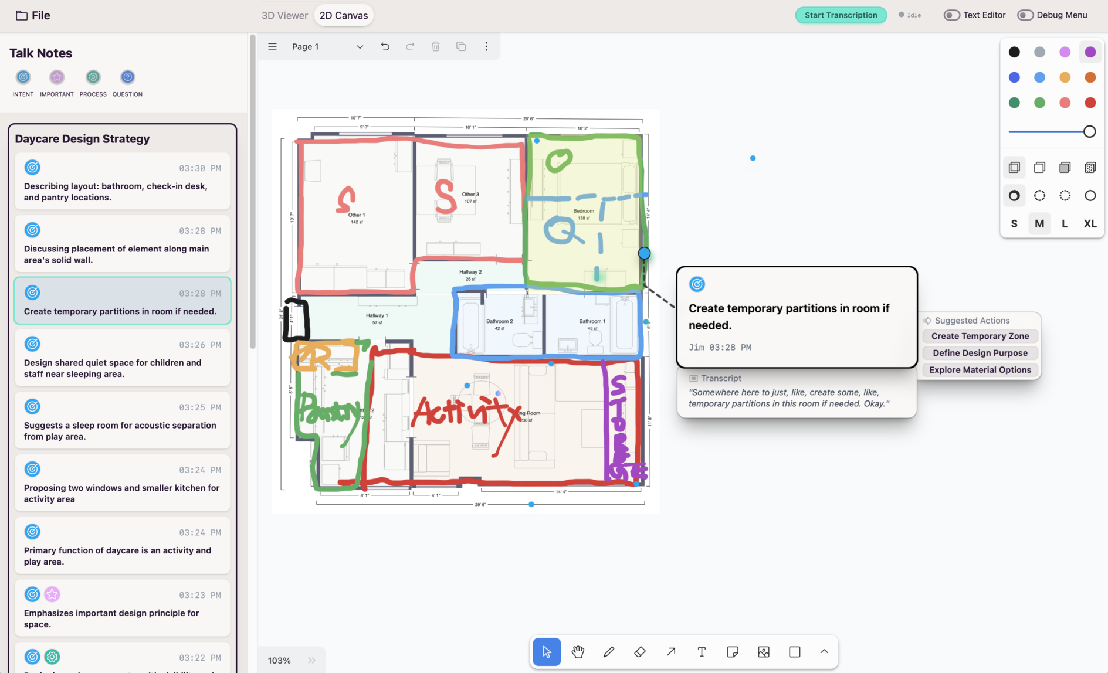Filter notes by INTENT icon
The image size is (1108, 673).
pos(23,77)
